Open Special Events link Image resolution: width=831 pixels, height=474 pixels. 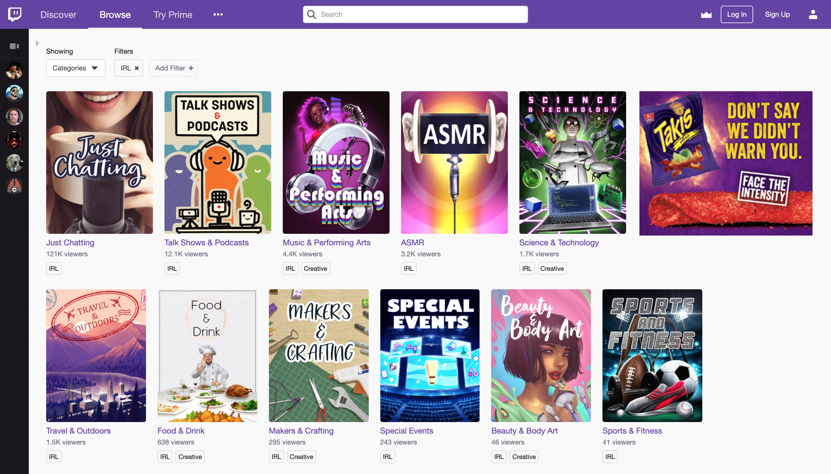(406, 431)
